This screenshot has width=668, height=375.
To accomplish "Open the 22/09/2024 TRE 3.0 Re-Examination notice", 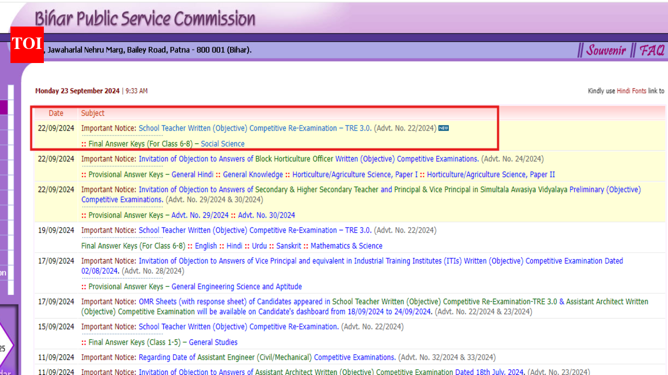I will pyautogui.click(x=255, y=128).
